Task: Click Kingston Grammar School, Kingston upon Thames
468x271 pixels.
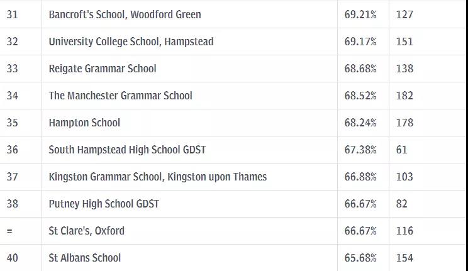Action: click(x=158, y=177)
